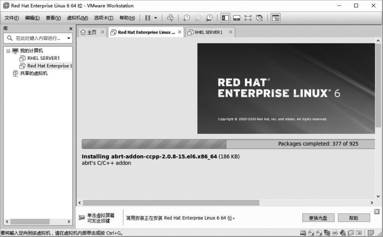383x237 pixels.
Task: Click the search magnifier icon in library
Action: coord(10,38)
